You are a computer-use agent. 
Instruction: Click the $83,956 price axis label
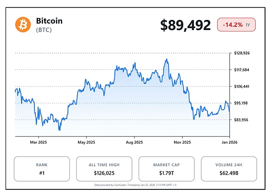pyautogui.click(x=243, y=120)
